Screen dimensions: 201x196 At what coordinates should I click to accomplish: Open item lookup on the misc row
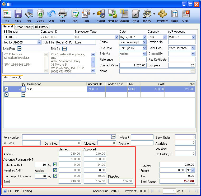tap(23, 89)
